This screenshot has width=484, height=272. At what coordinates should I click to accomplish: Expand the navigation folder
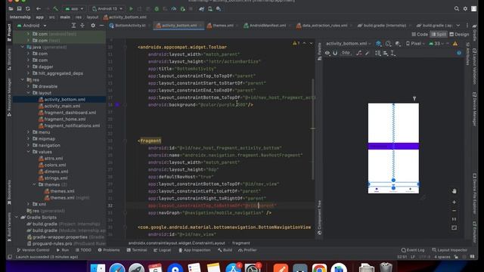[x=29, y=145]
